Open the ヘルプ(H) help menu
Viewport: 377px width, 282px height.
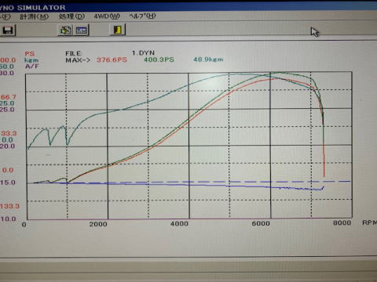[x=142, y=16]
